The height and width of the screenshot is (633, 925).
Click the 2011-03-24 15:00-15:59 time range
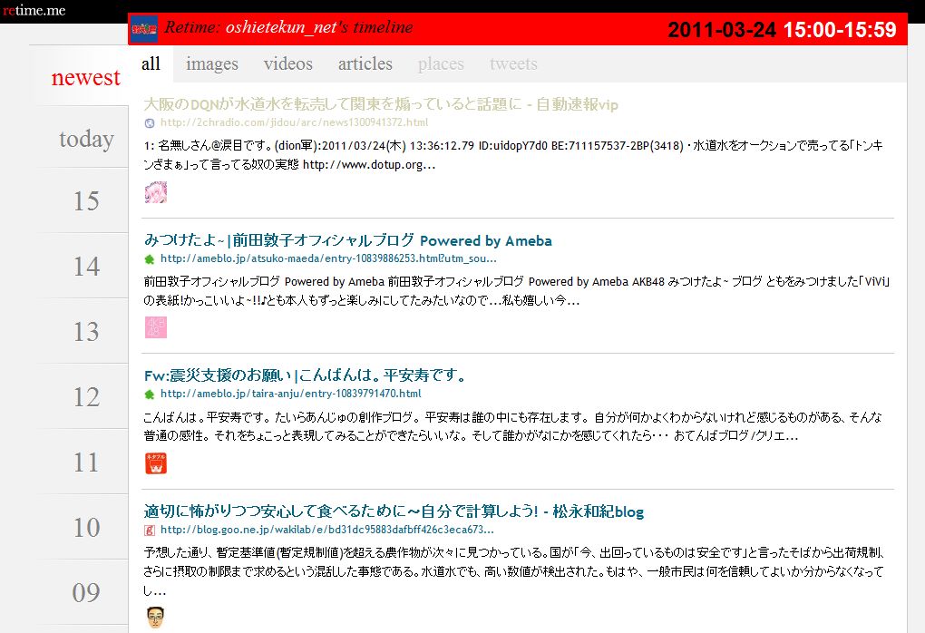782,30
